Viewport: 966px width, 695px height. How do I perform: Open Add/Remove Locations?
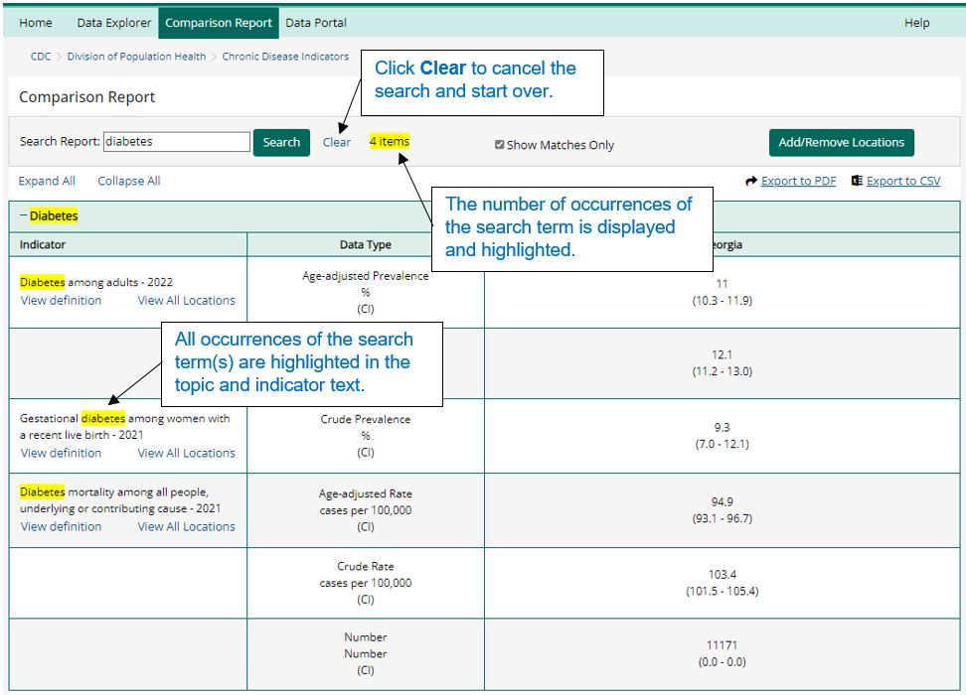coord(841,142)
